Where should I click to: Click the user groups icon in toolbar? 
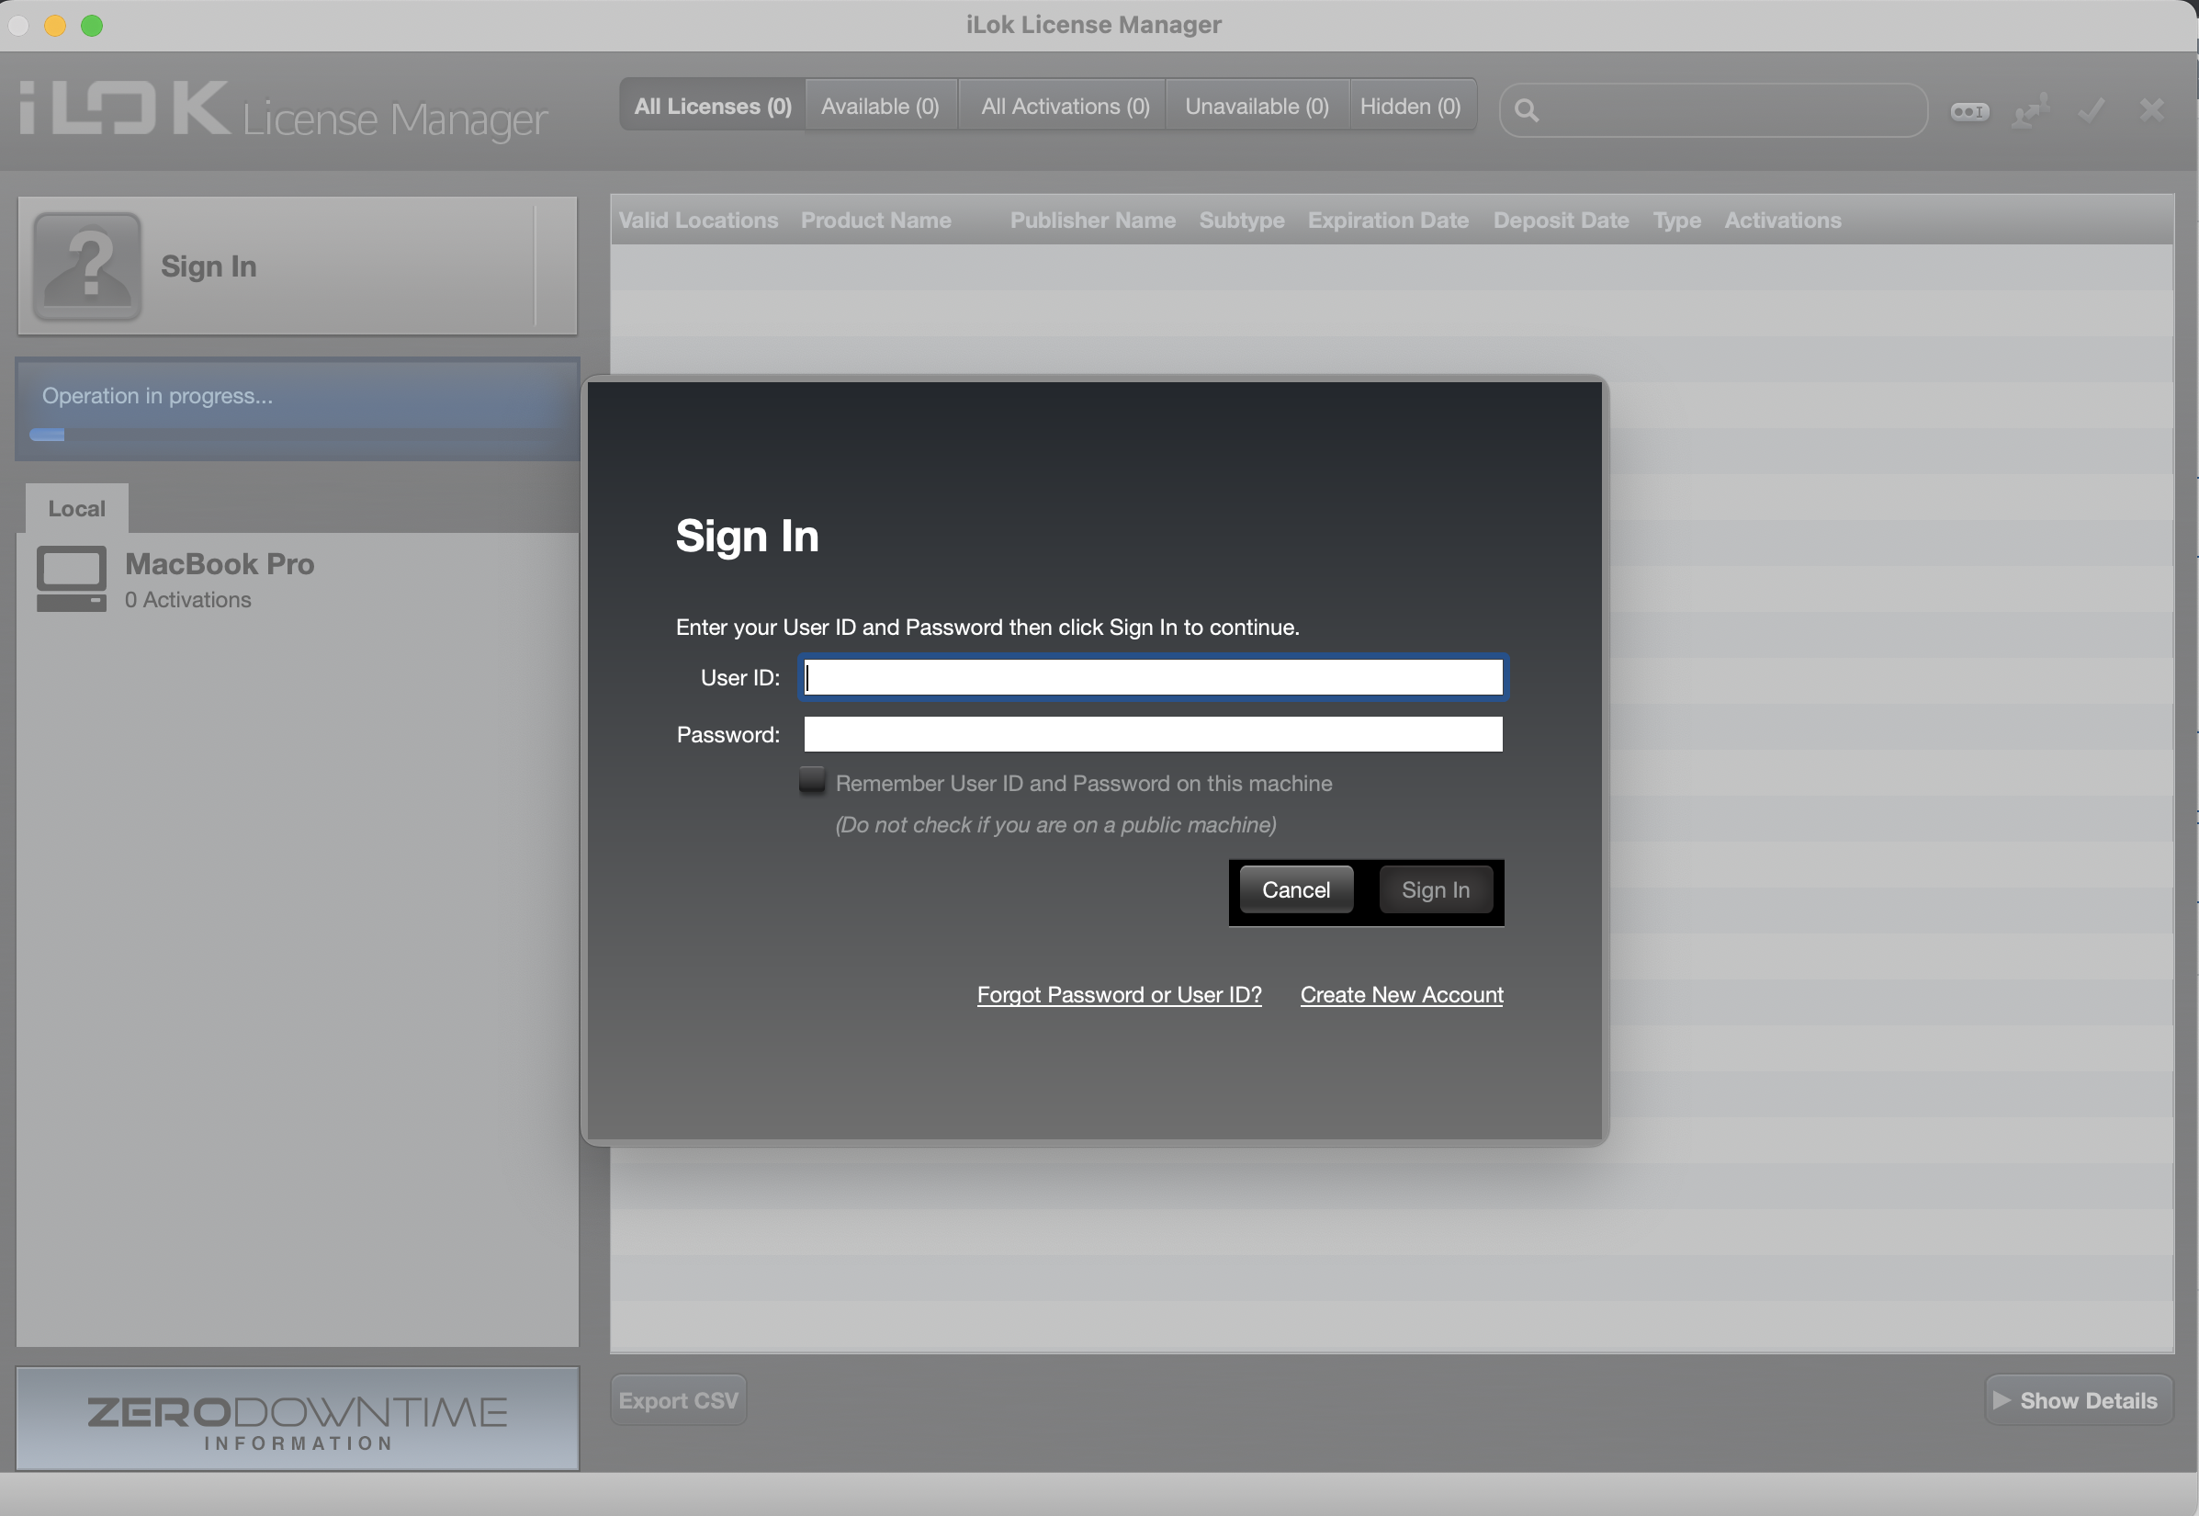pos(2030,111)
